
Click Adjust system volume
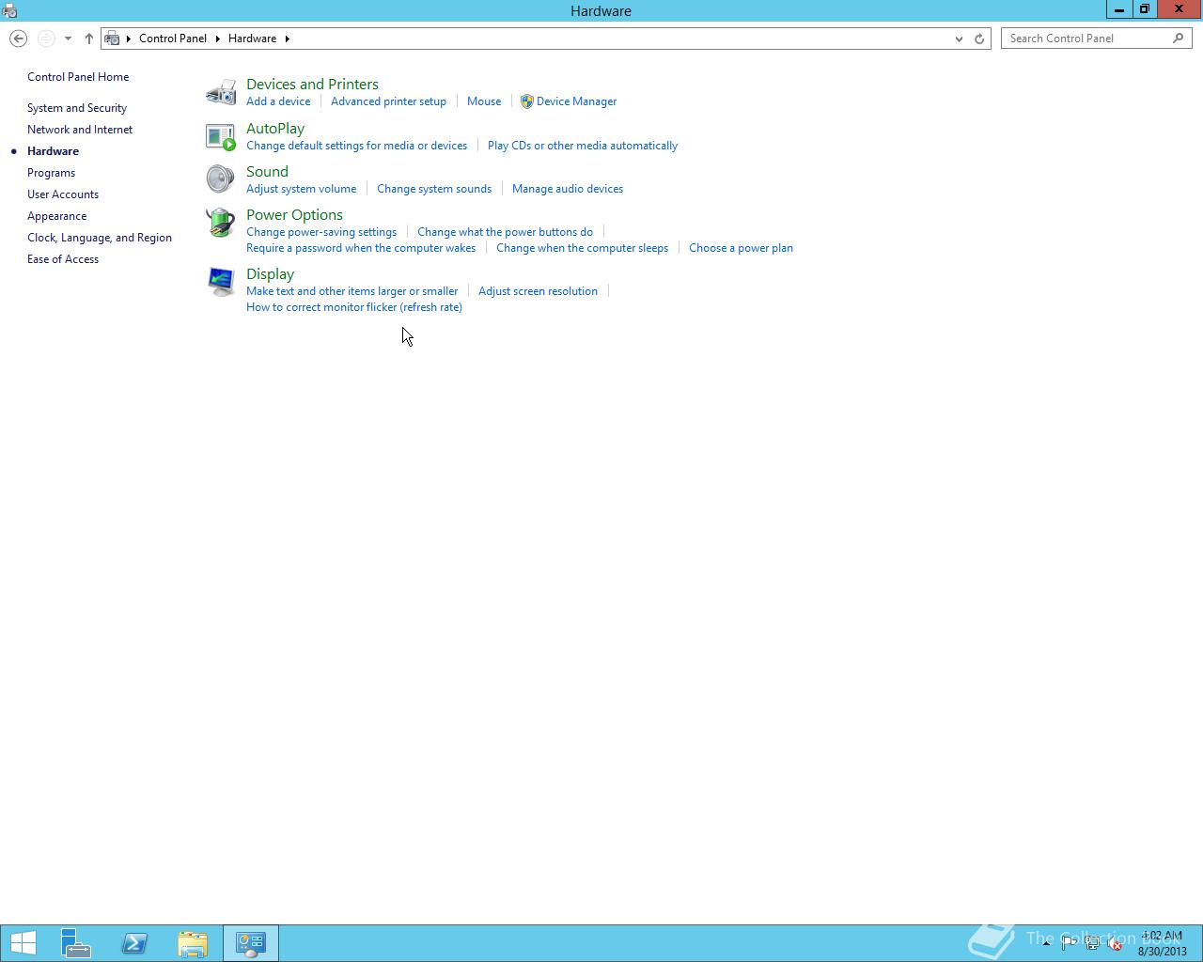click(301, 189)
